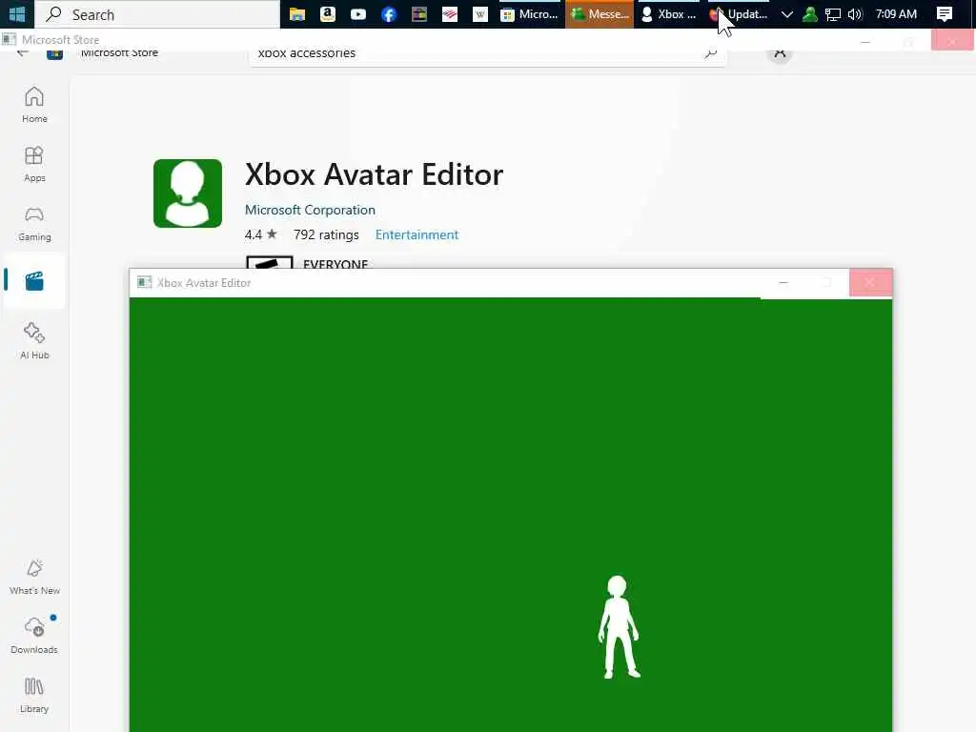
Task: Click the 7:09 AM clock
Action: (x=896, y=14)
